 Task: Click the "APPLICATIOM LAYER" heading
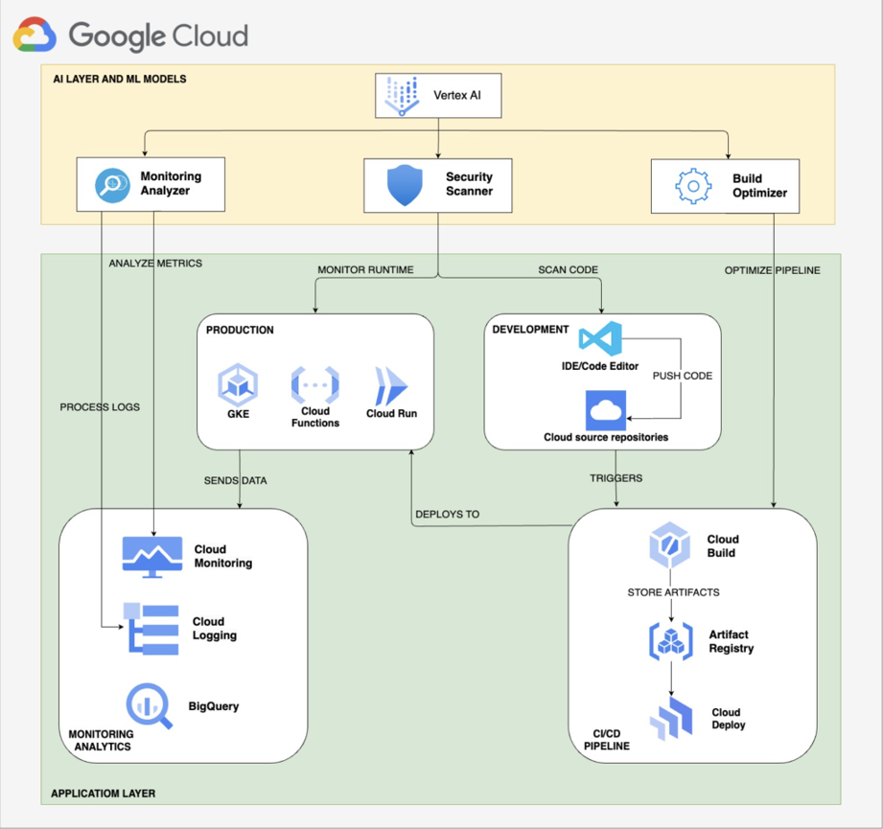[103, 794]
